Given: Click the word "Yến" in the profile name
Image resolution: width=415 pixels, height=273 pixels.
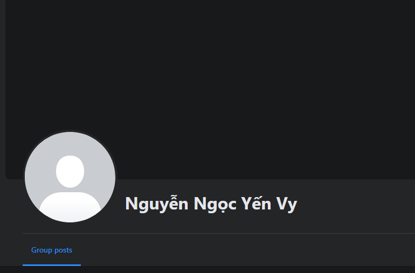Looking at the screenshot, I should 256,203.
